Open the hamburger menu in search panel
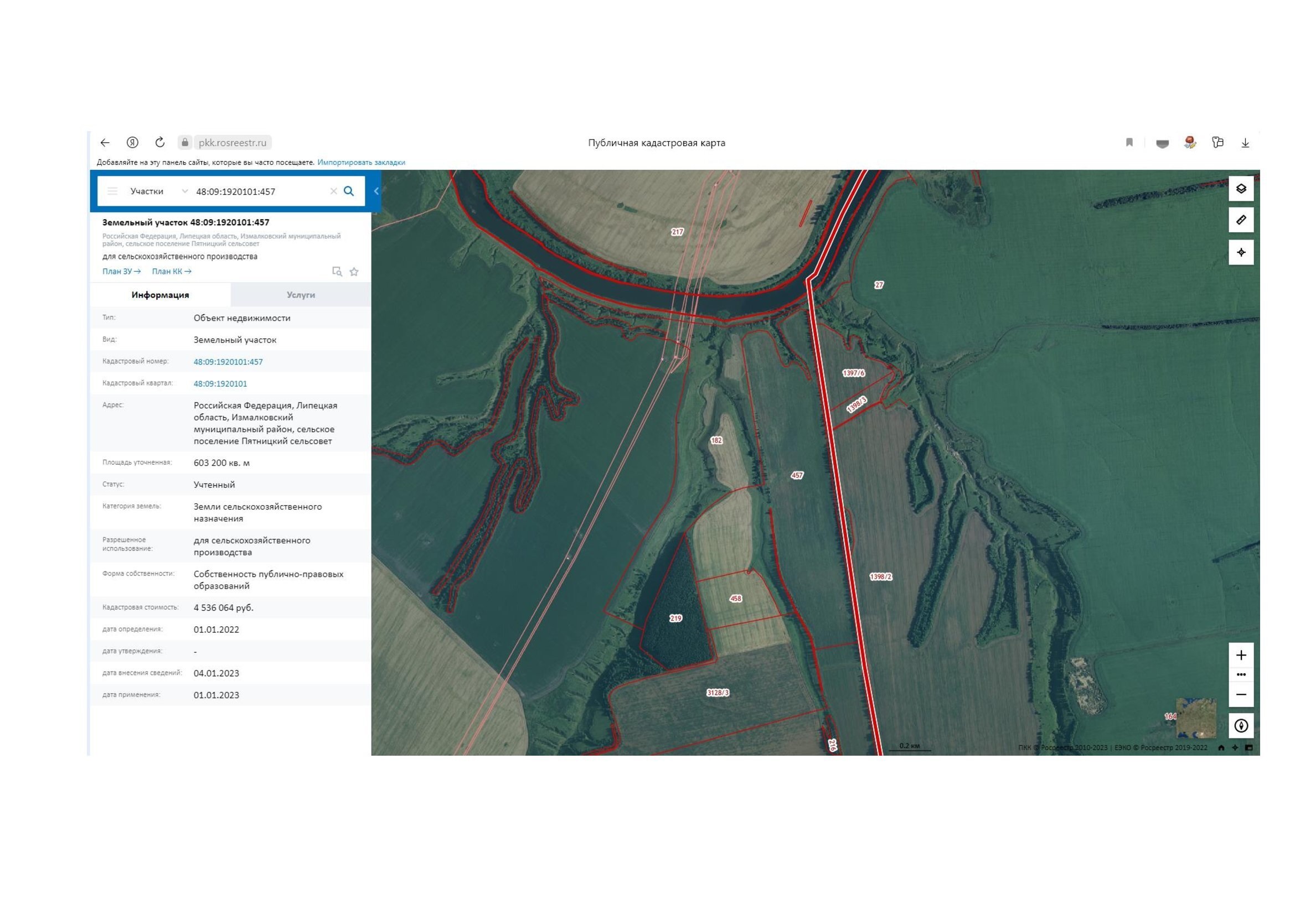 click(113, 191)
